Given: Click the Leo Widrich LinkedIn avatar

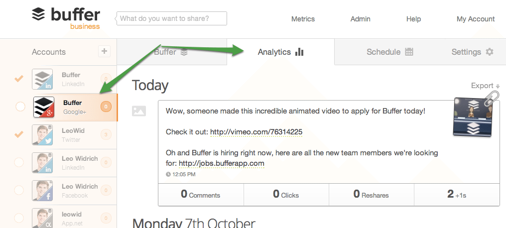Looking at the screenshot, I should 43,162.
